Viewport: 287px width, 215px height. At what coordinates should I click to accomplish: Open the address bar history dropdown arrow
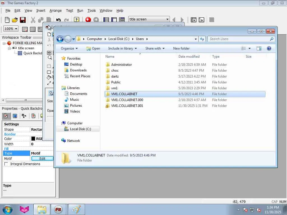pyautogui.click(x=196, y=39)
